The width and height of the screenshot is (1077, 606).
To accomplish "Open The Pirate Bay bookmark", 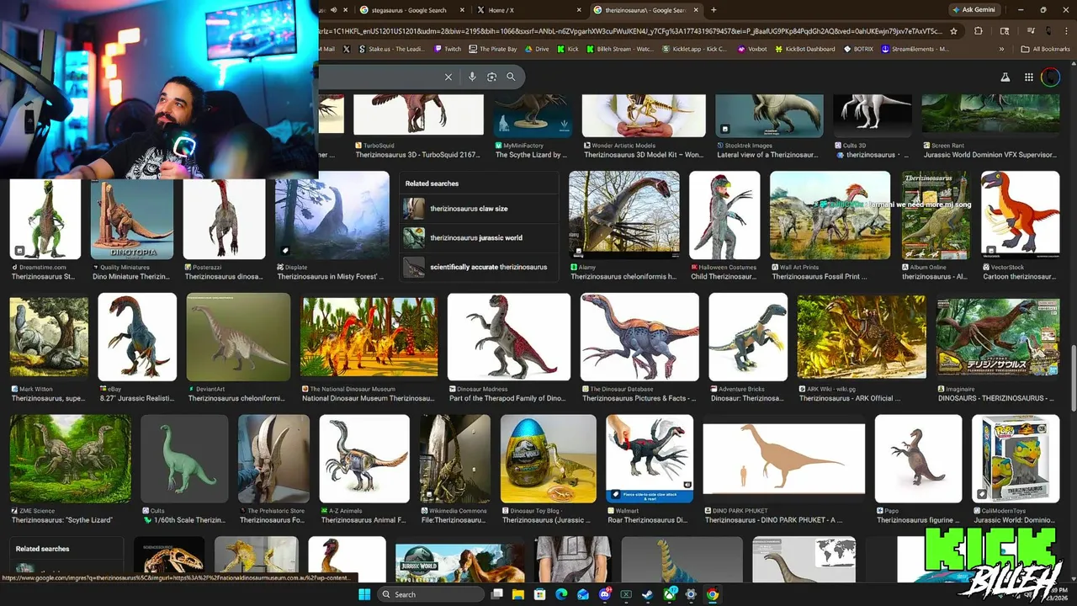I will (493, 49).
